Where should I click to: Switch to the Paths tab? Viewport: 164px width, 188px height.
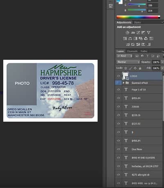tap(144, 51)
